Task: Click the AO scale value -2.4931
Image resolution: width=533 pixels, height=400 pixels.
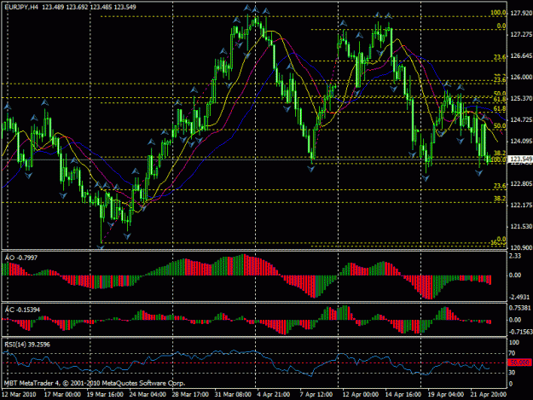Action: (x=519, y=297)
